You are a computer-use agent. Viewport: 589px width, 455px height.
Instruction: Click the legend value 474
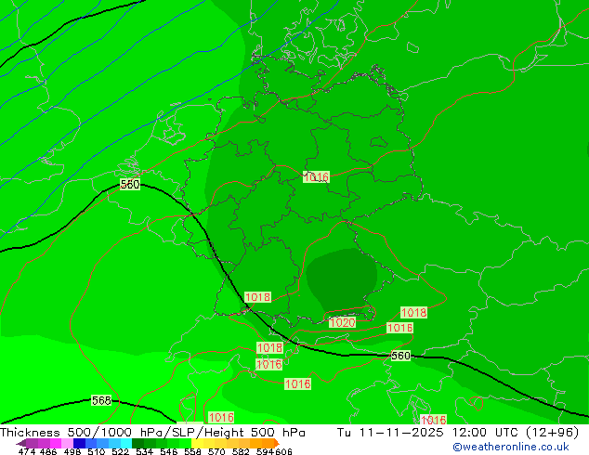pyautogui.click(x=27, y=451)
